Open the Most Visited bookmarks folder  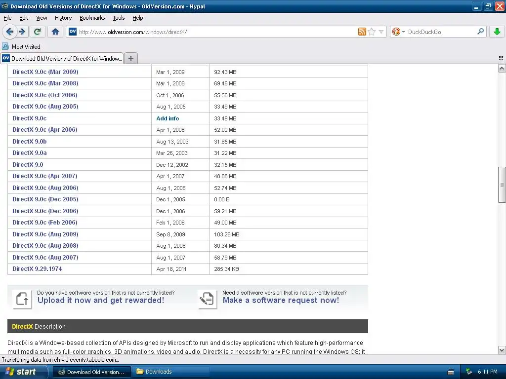[21, 47]
